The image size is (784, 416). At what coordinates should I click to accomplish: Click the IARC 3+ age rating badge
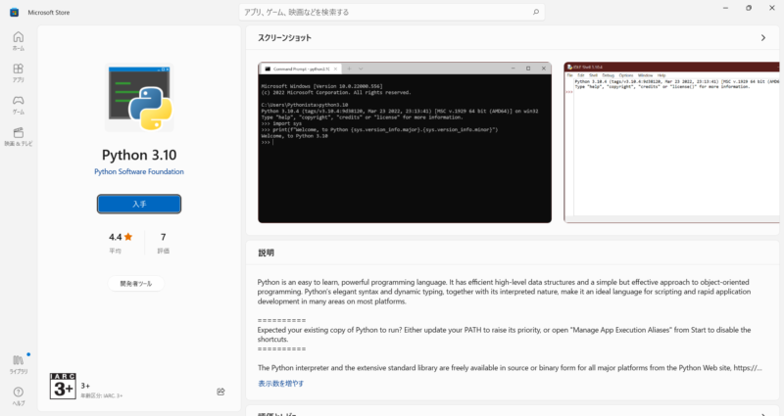(62, 386)
